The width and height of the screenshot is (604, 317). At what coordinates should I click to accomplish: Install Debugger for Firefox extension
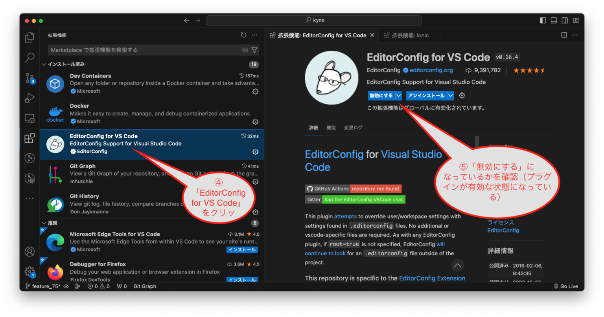(x=242, y=280)
